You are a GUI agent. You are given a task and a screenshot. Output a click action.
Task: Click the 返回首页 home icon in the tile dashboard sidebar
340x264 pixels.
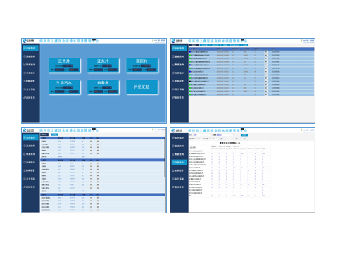(x=25, y=97)
